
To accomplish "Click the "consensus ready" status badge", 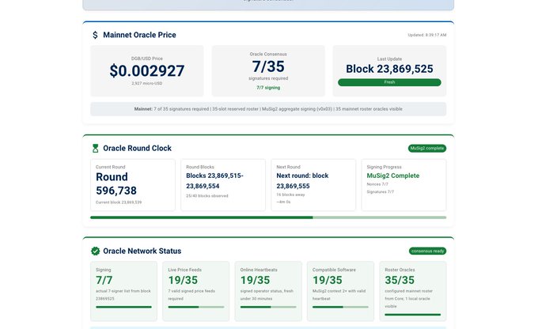I will click(427, 251).
